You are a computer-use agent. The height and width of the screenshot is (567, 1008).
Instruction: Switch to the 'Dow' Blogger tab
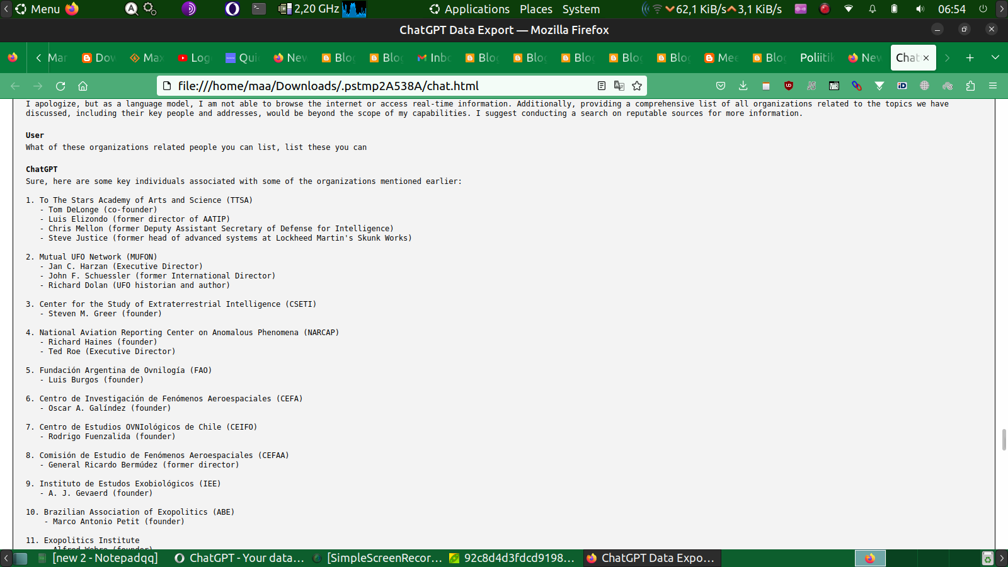coord(98,57)
